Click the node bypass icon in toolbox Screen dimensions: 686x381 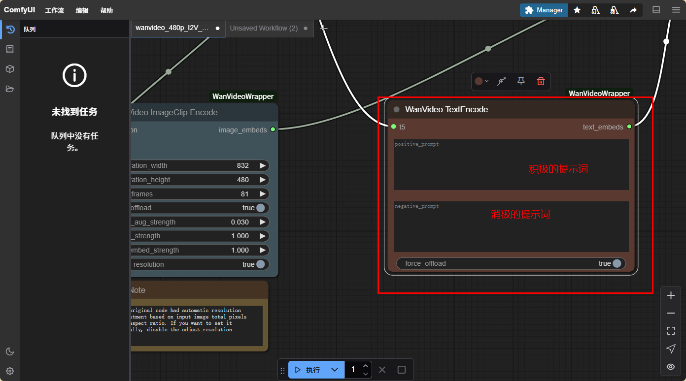[x=502, y=81]
